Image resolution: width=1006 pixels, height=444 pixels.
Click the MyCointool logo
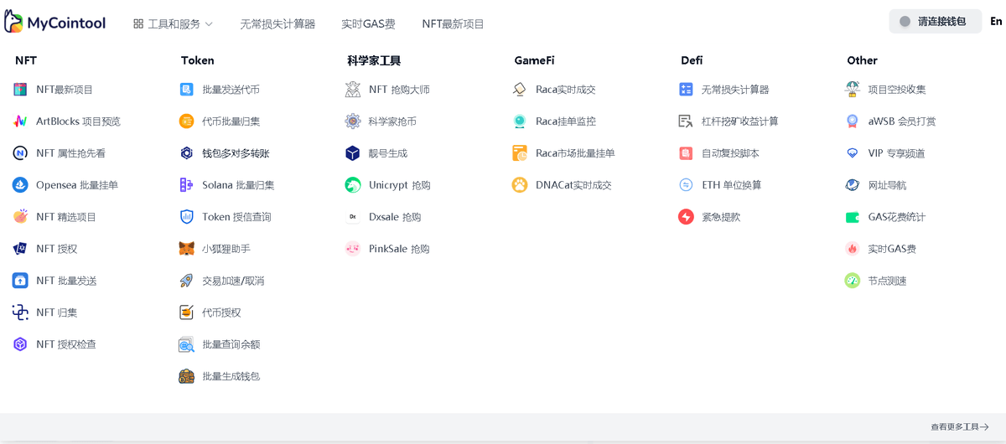coord(54,23)
